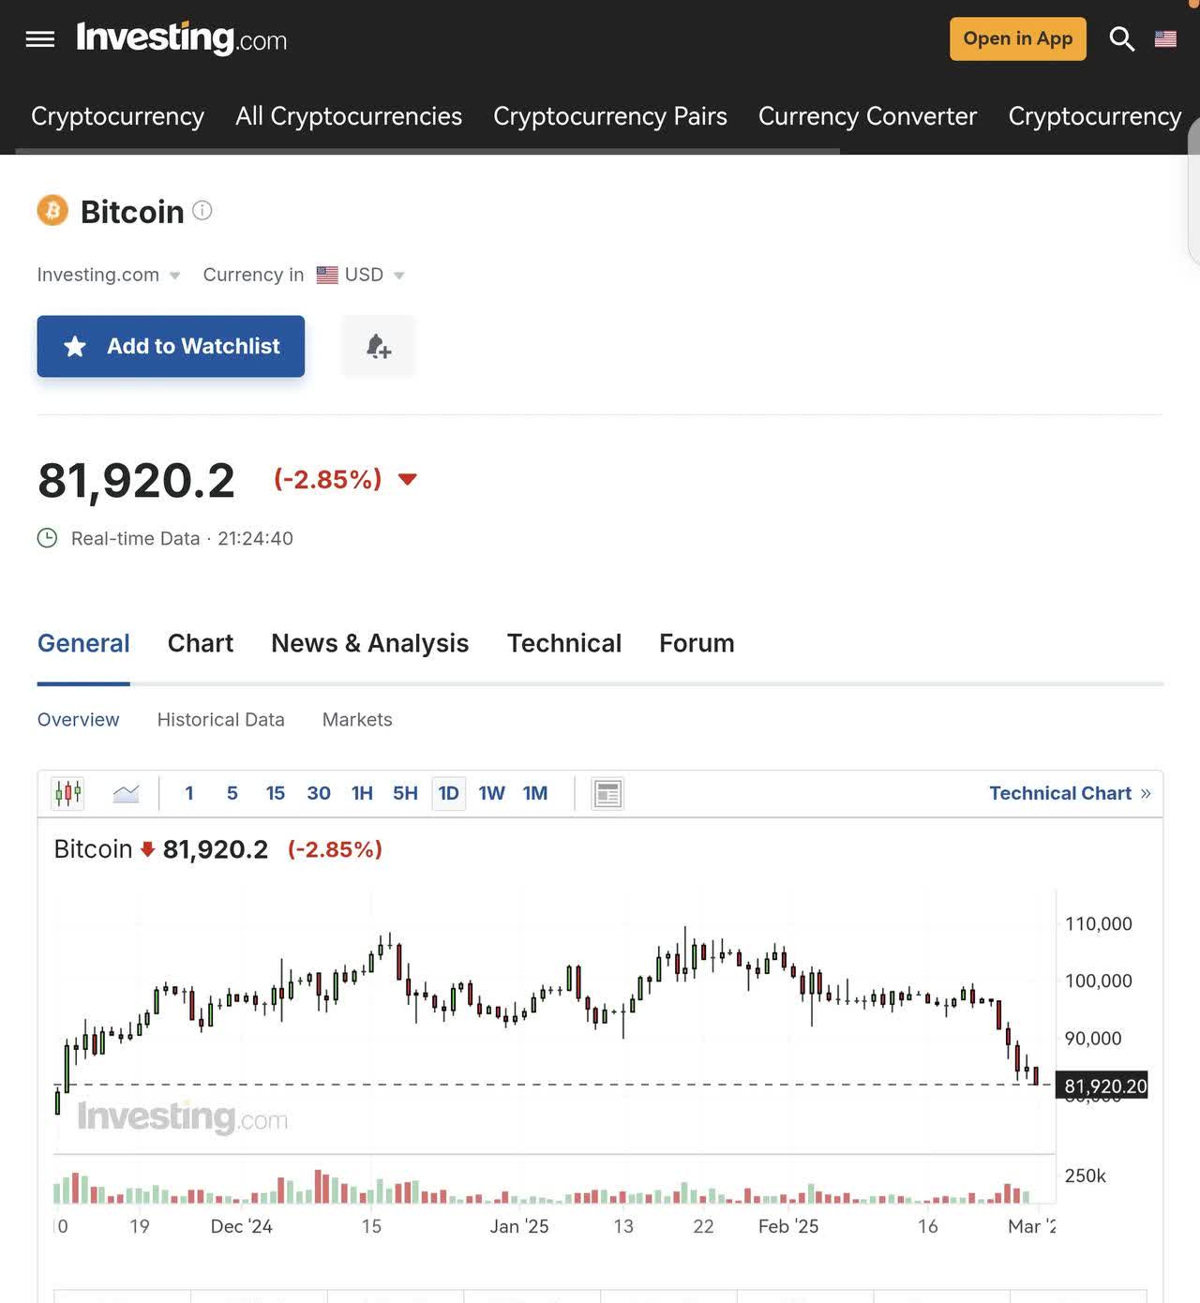
Task: Set chart interval to 30 minutes
Action: 319,793
